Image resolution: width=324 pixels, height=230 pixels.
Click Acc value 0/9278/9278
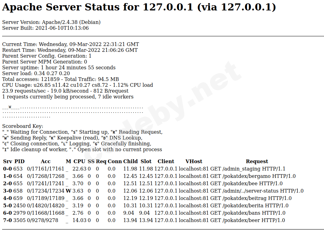point(43,220)
